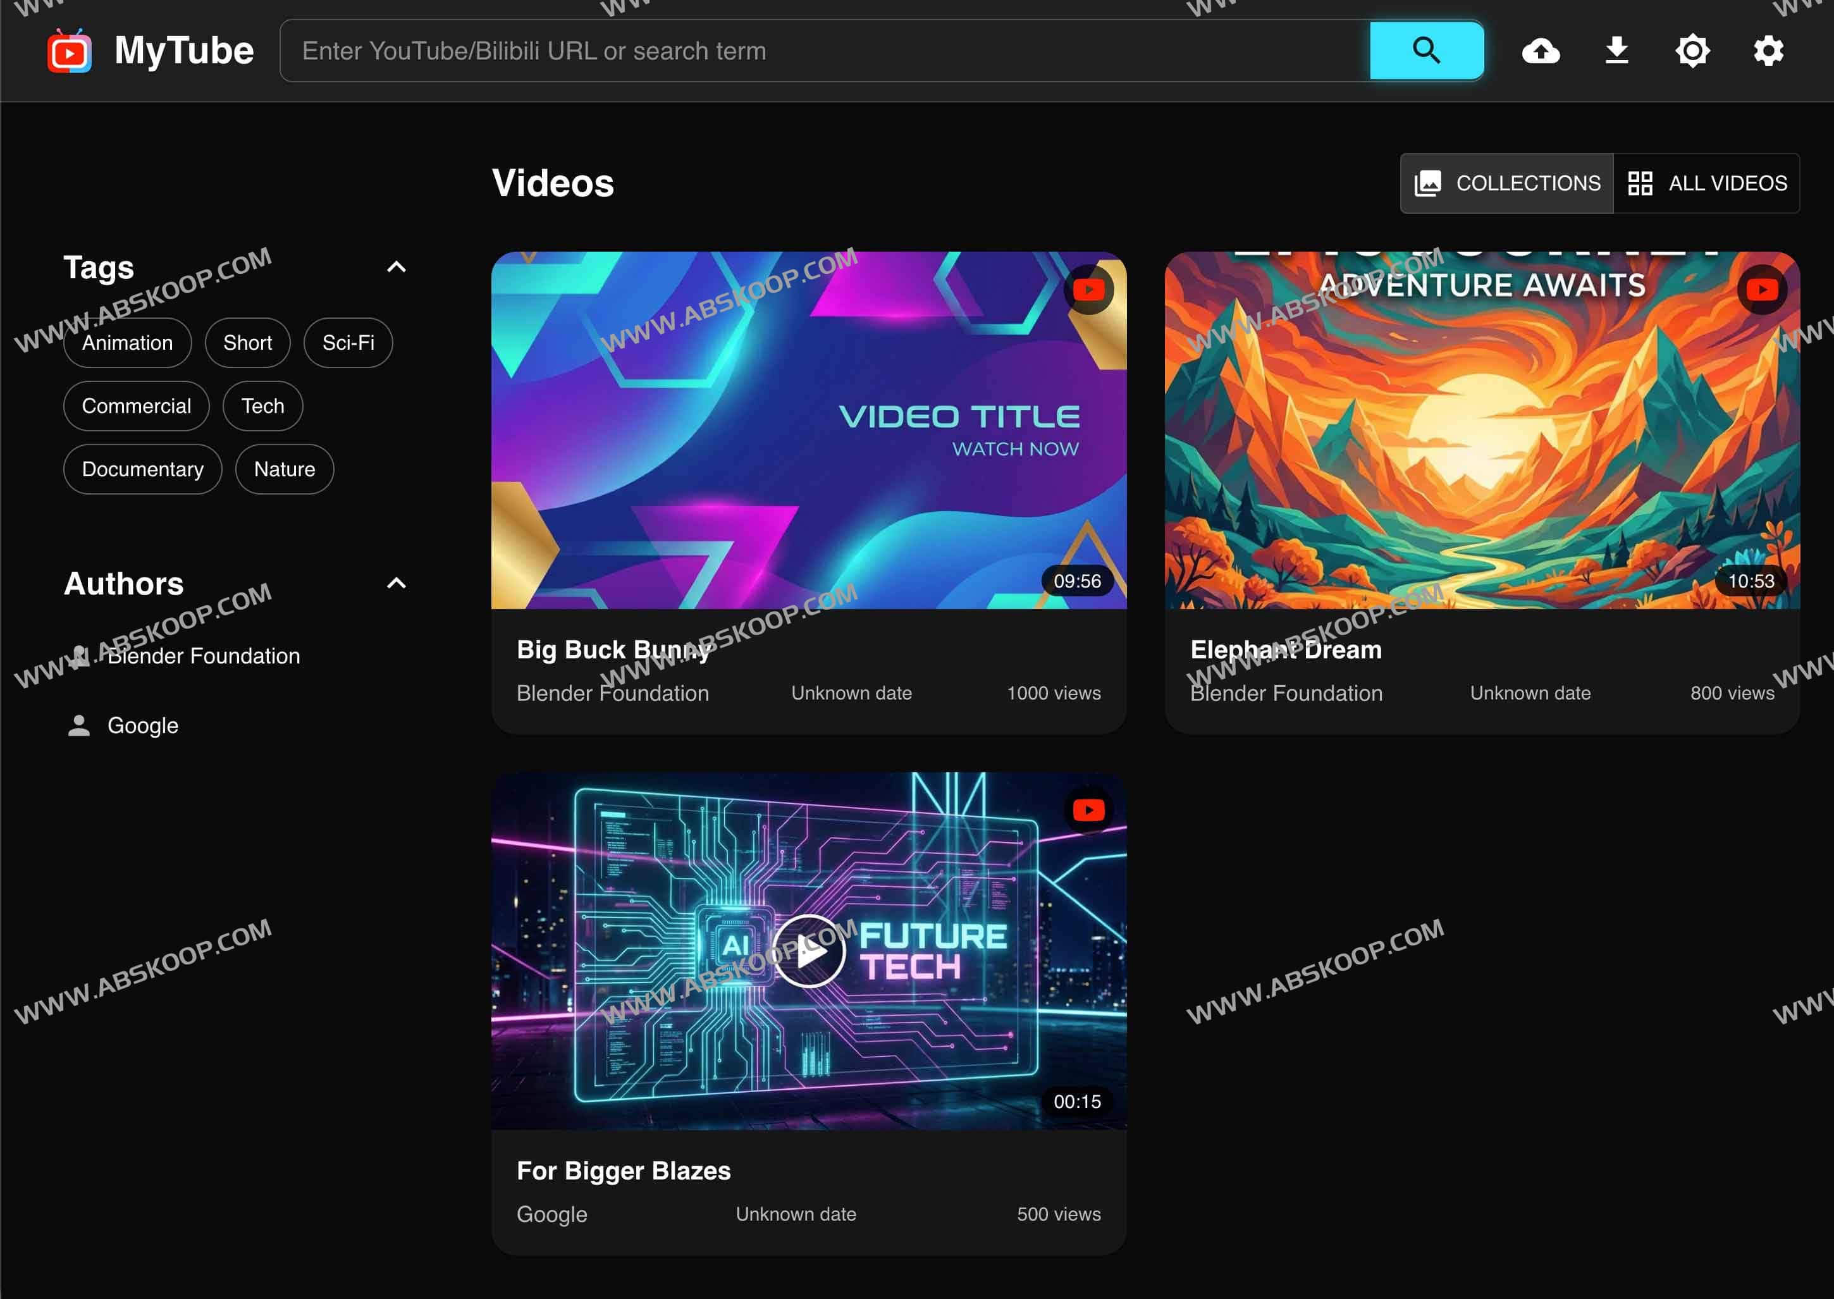Filter by author Blender Foundation in sidebar
Viewport: 1834px width, 1299px height.
[203, 656]
